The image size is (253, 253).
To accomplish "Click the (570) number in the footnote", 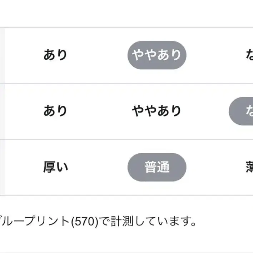I will point(84,222).
